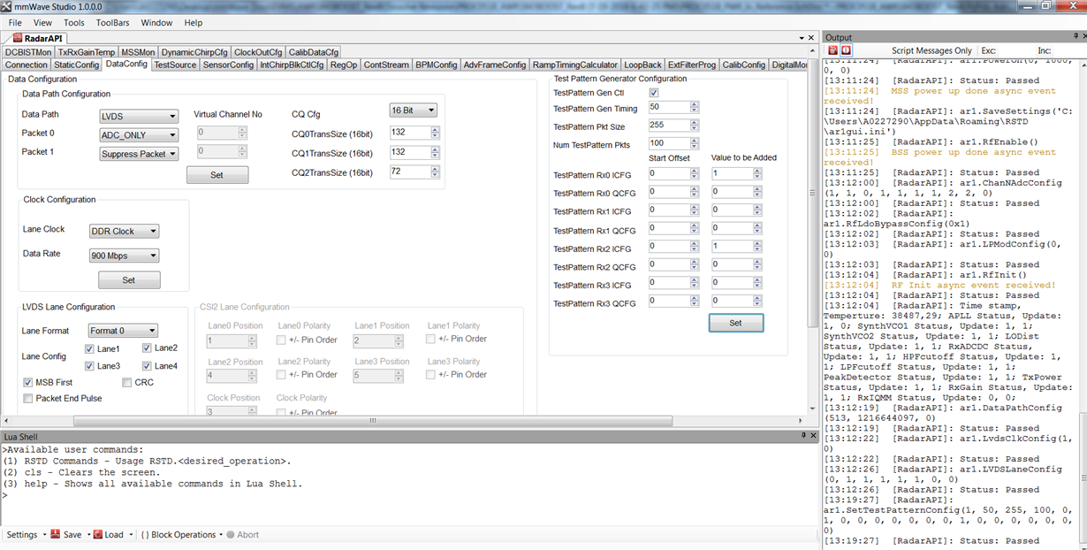The image size is (1087, 550).
Task: Open the CQ Cfg 16 Bit dropdown
Action: click(414, 111)
